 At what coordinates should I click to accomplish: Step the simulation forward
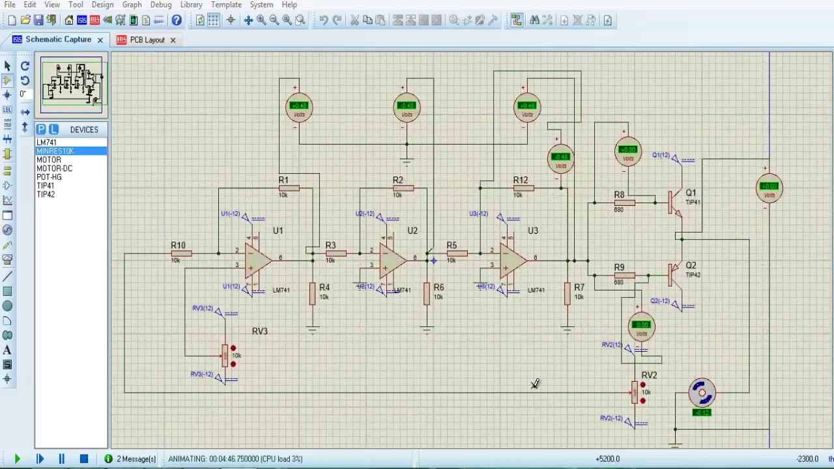click(40, 459)
